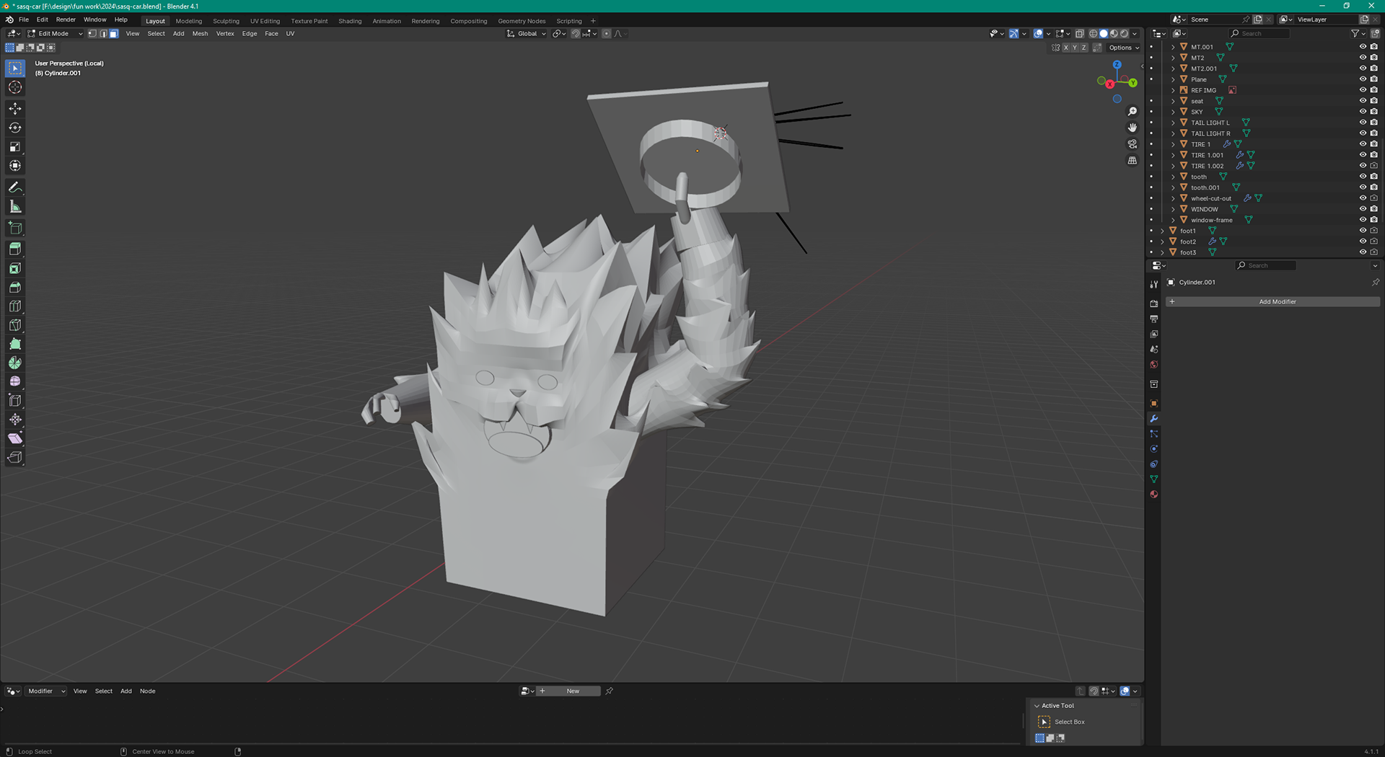The image size is (1385, 757).
Task: Open the viewport Options dropdown
Action: 1124,48
